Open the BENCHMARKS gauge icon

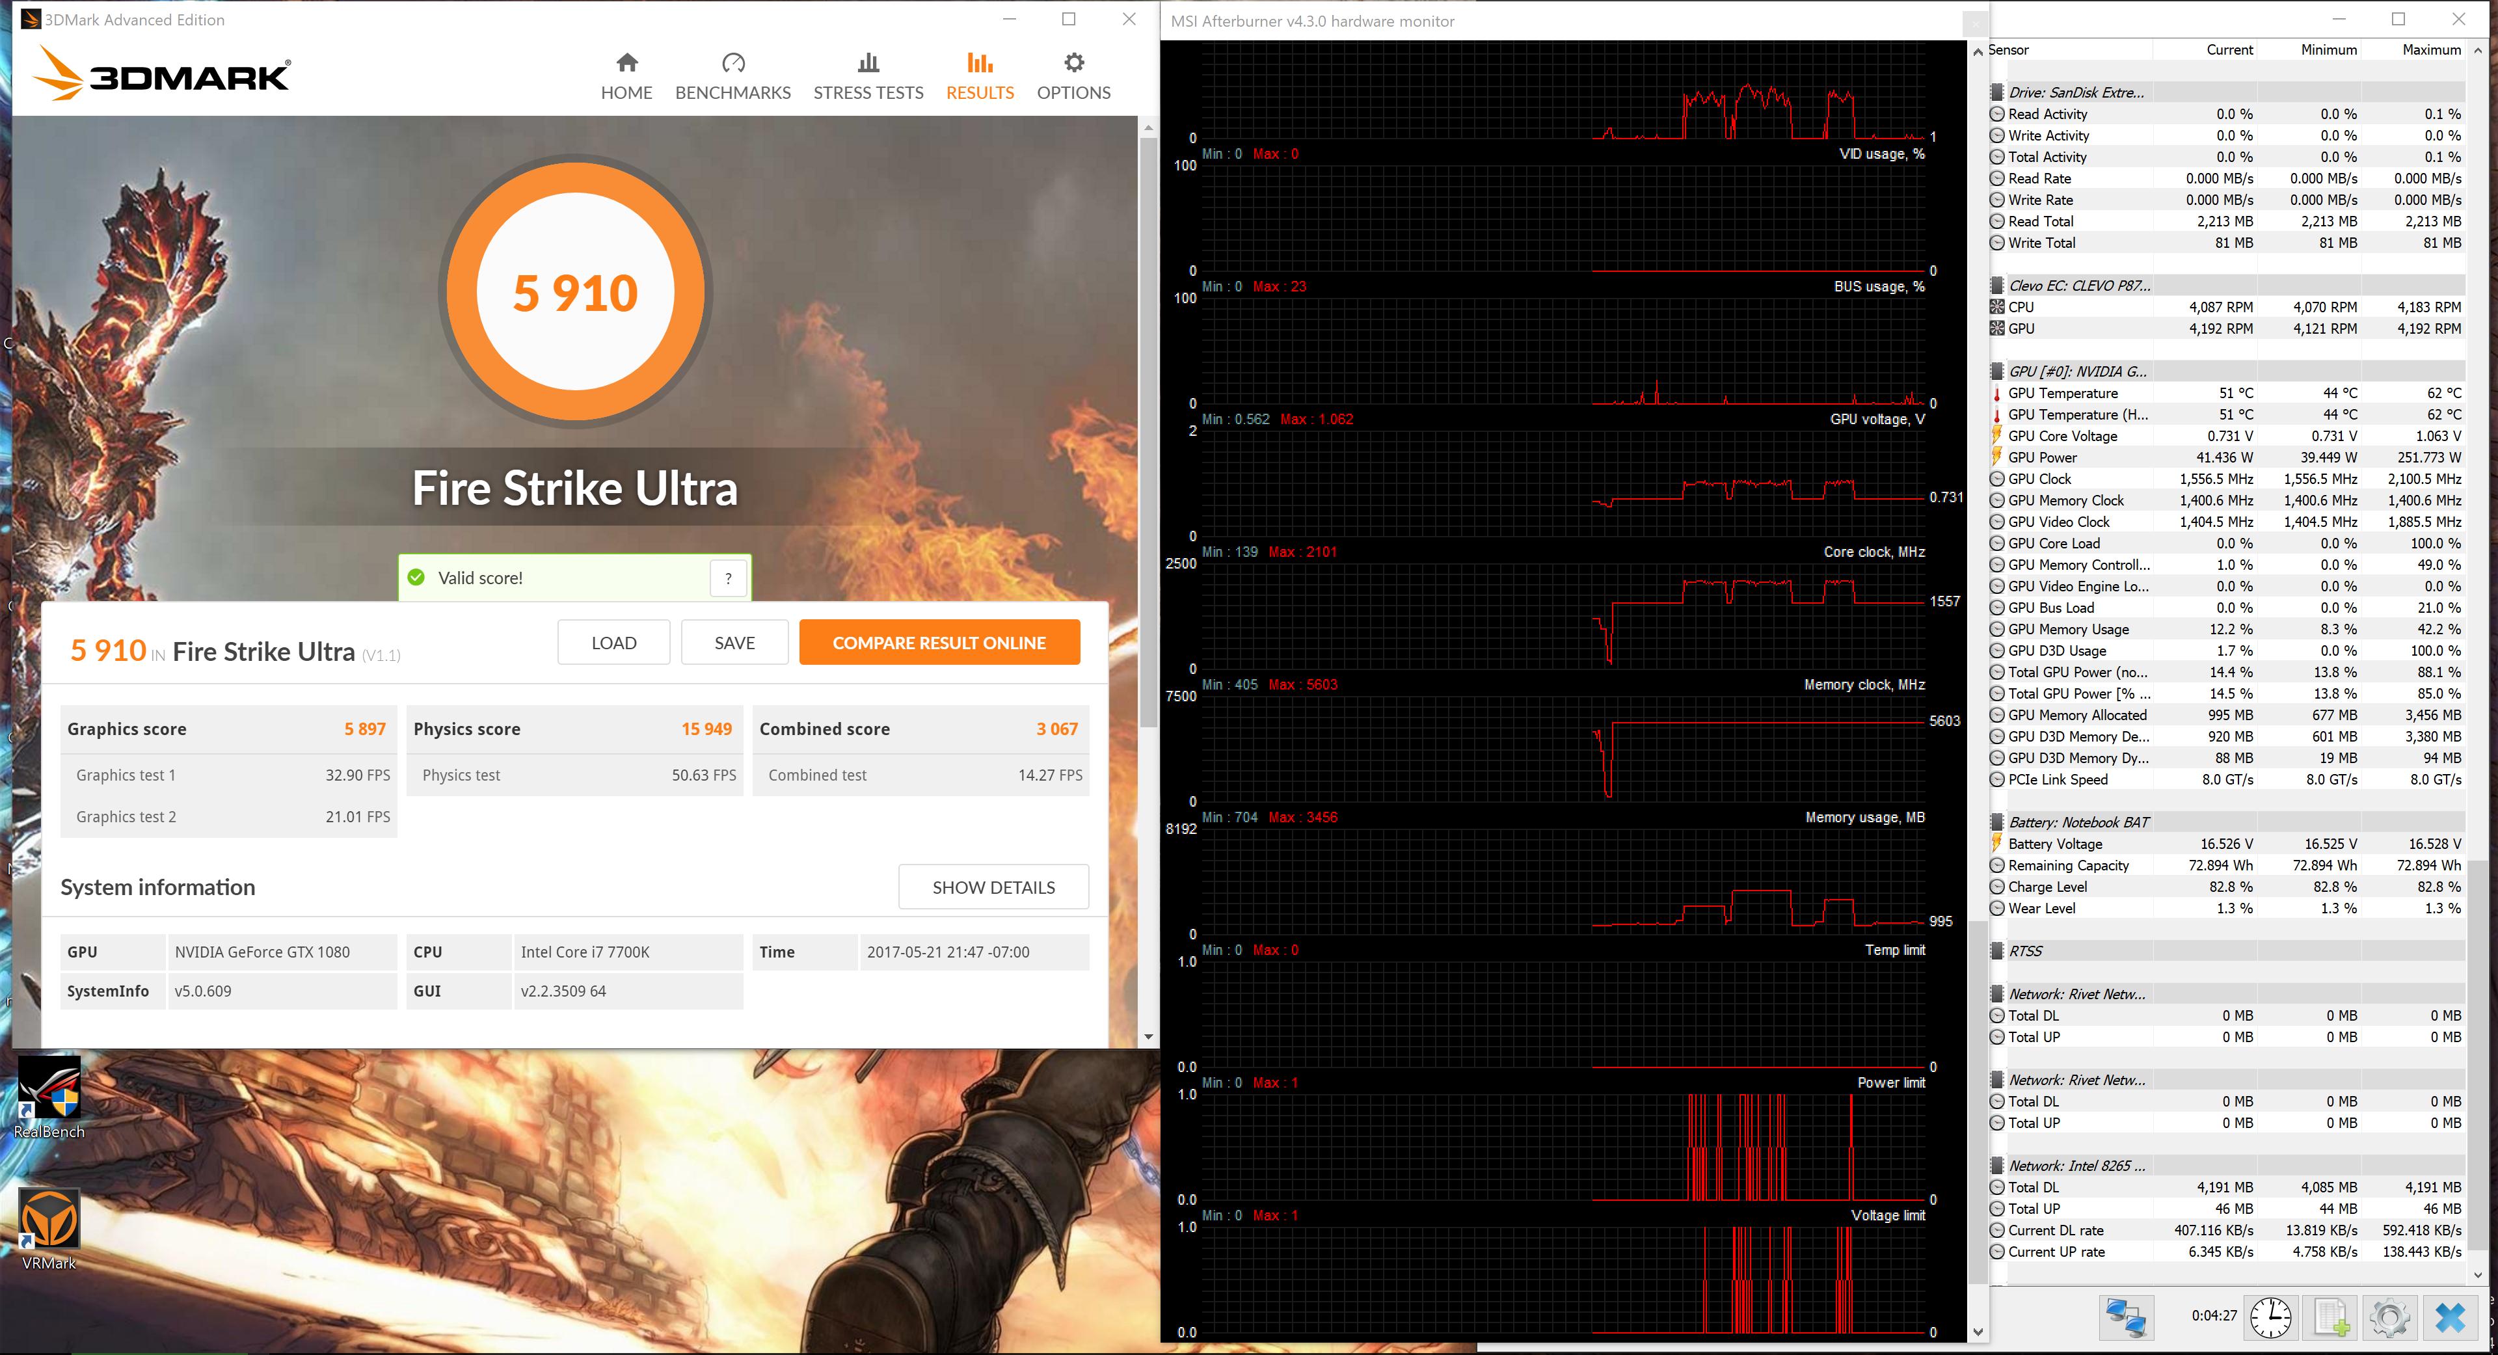(733, 64)
